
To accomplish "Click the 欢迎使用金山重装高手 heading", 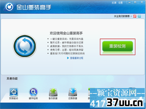I will (x=66, y=33).
